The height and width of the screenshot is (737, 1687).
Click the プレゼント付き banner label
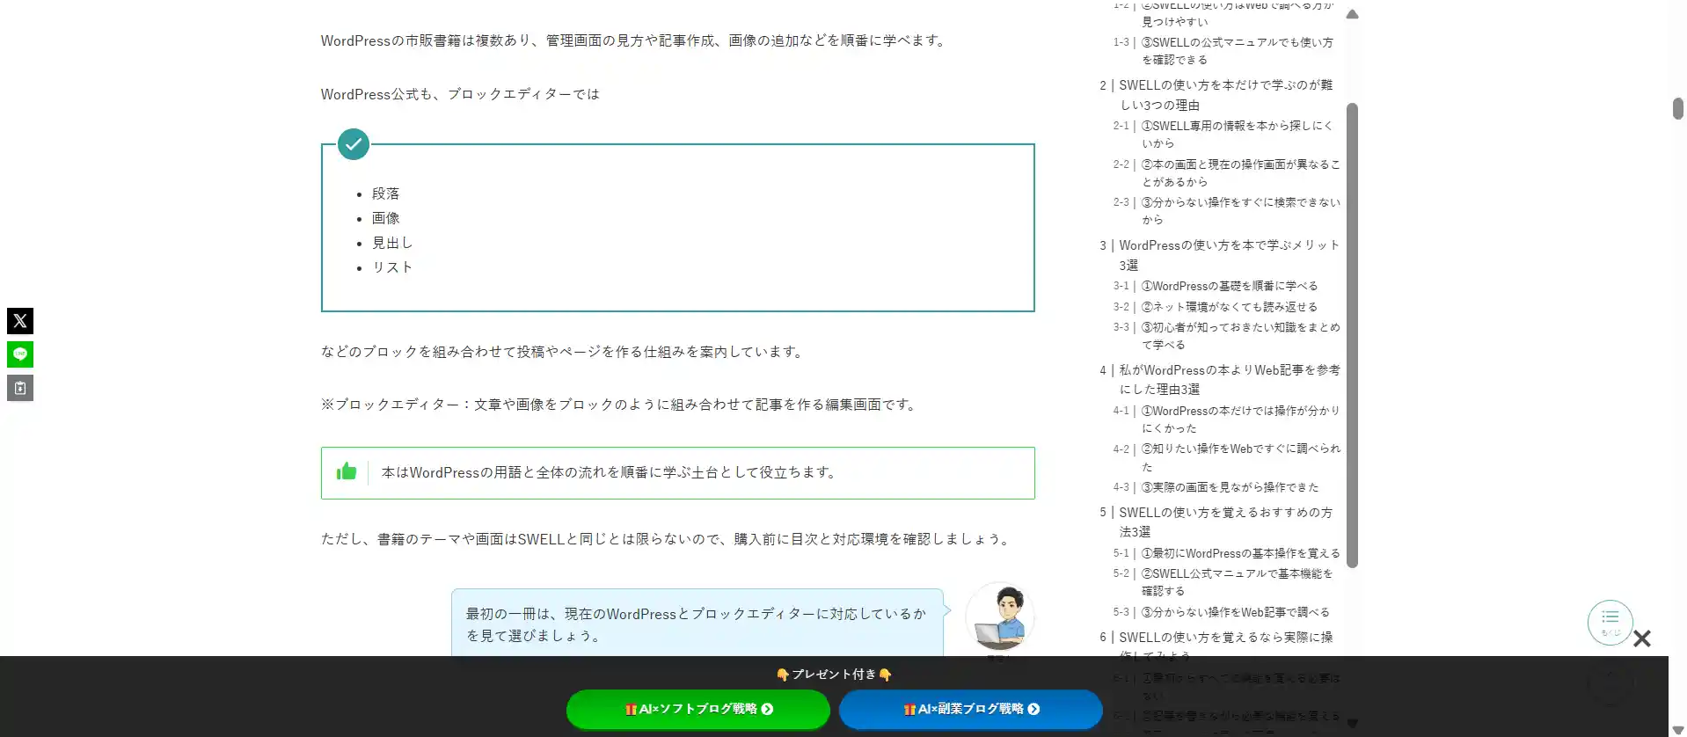834,675
